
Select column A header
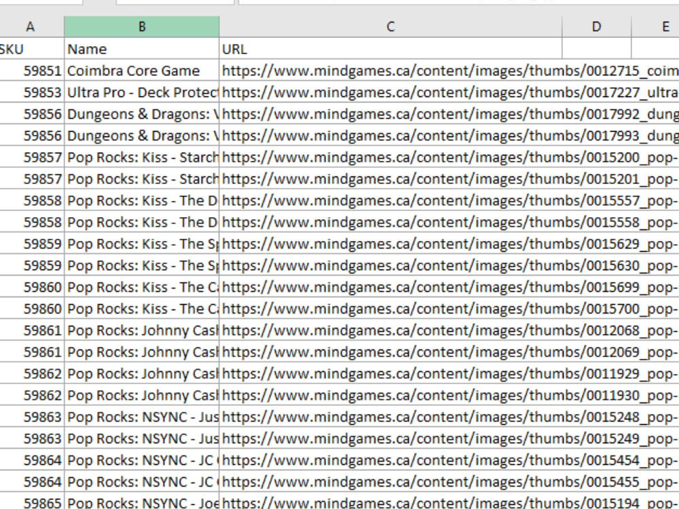pos(31,27)
